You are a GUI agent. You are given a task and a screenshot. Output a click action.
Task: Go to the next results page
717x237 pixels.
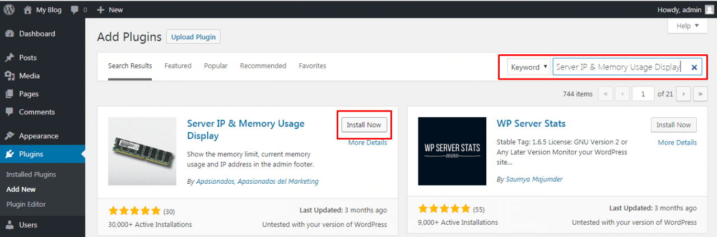[x=683, y=94]
